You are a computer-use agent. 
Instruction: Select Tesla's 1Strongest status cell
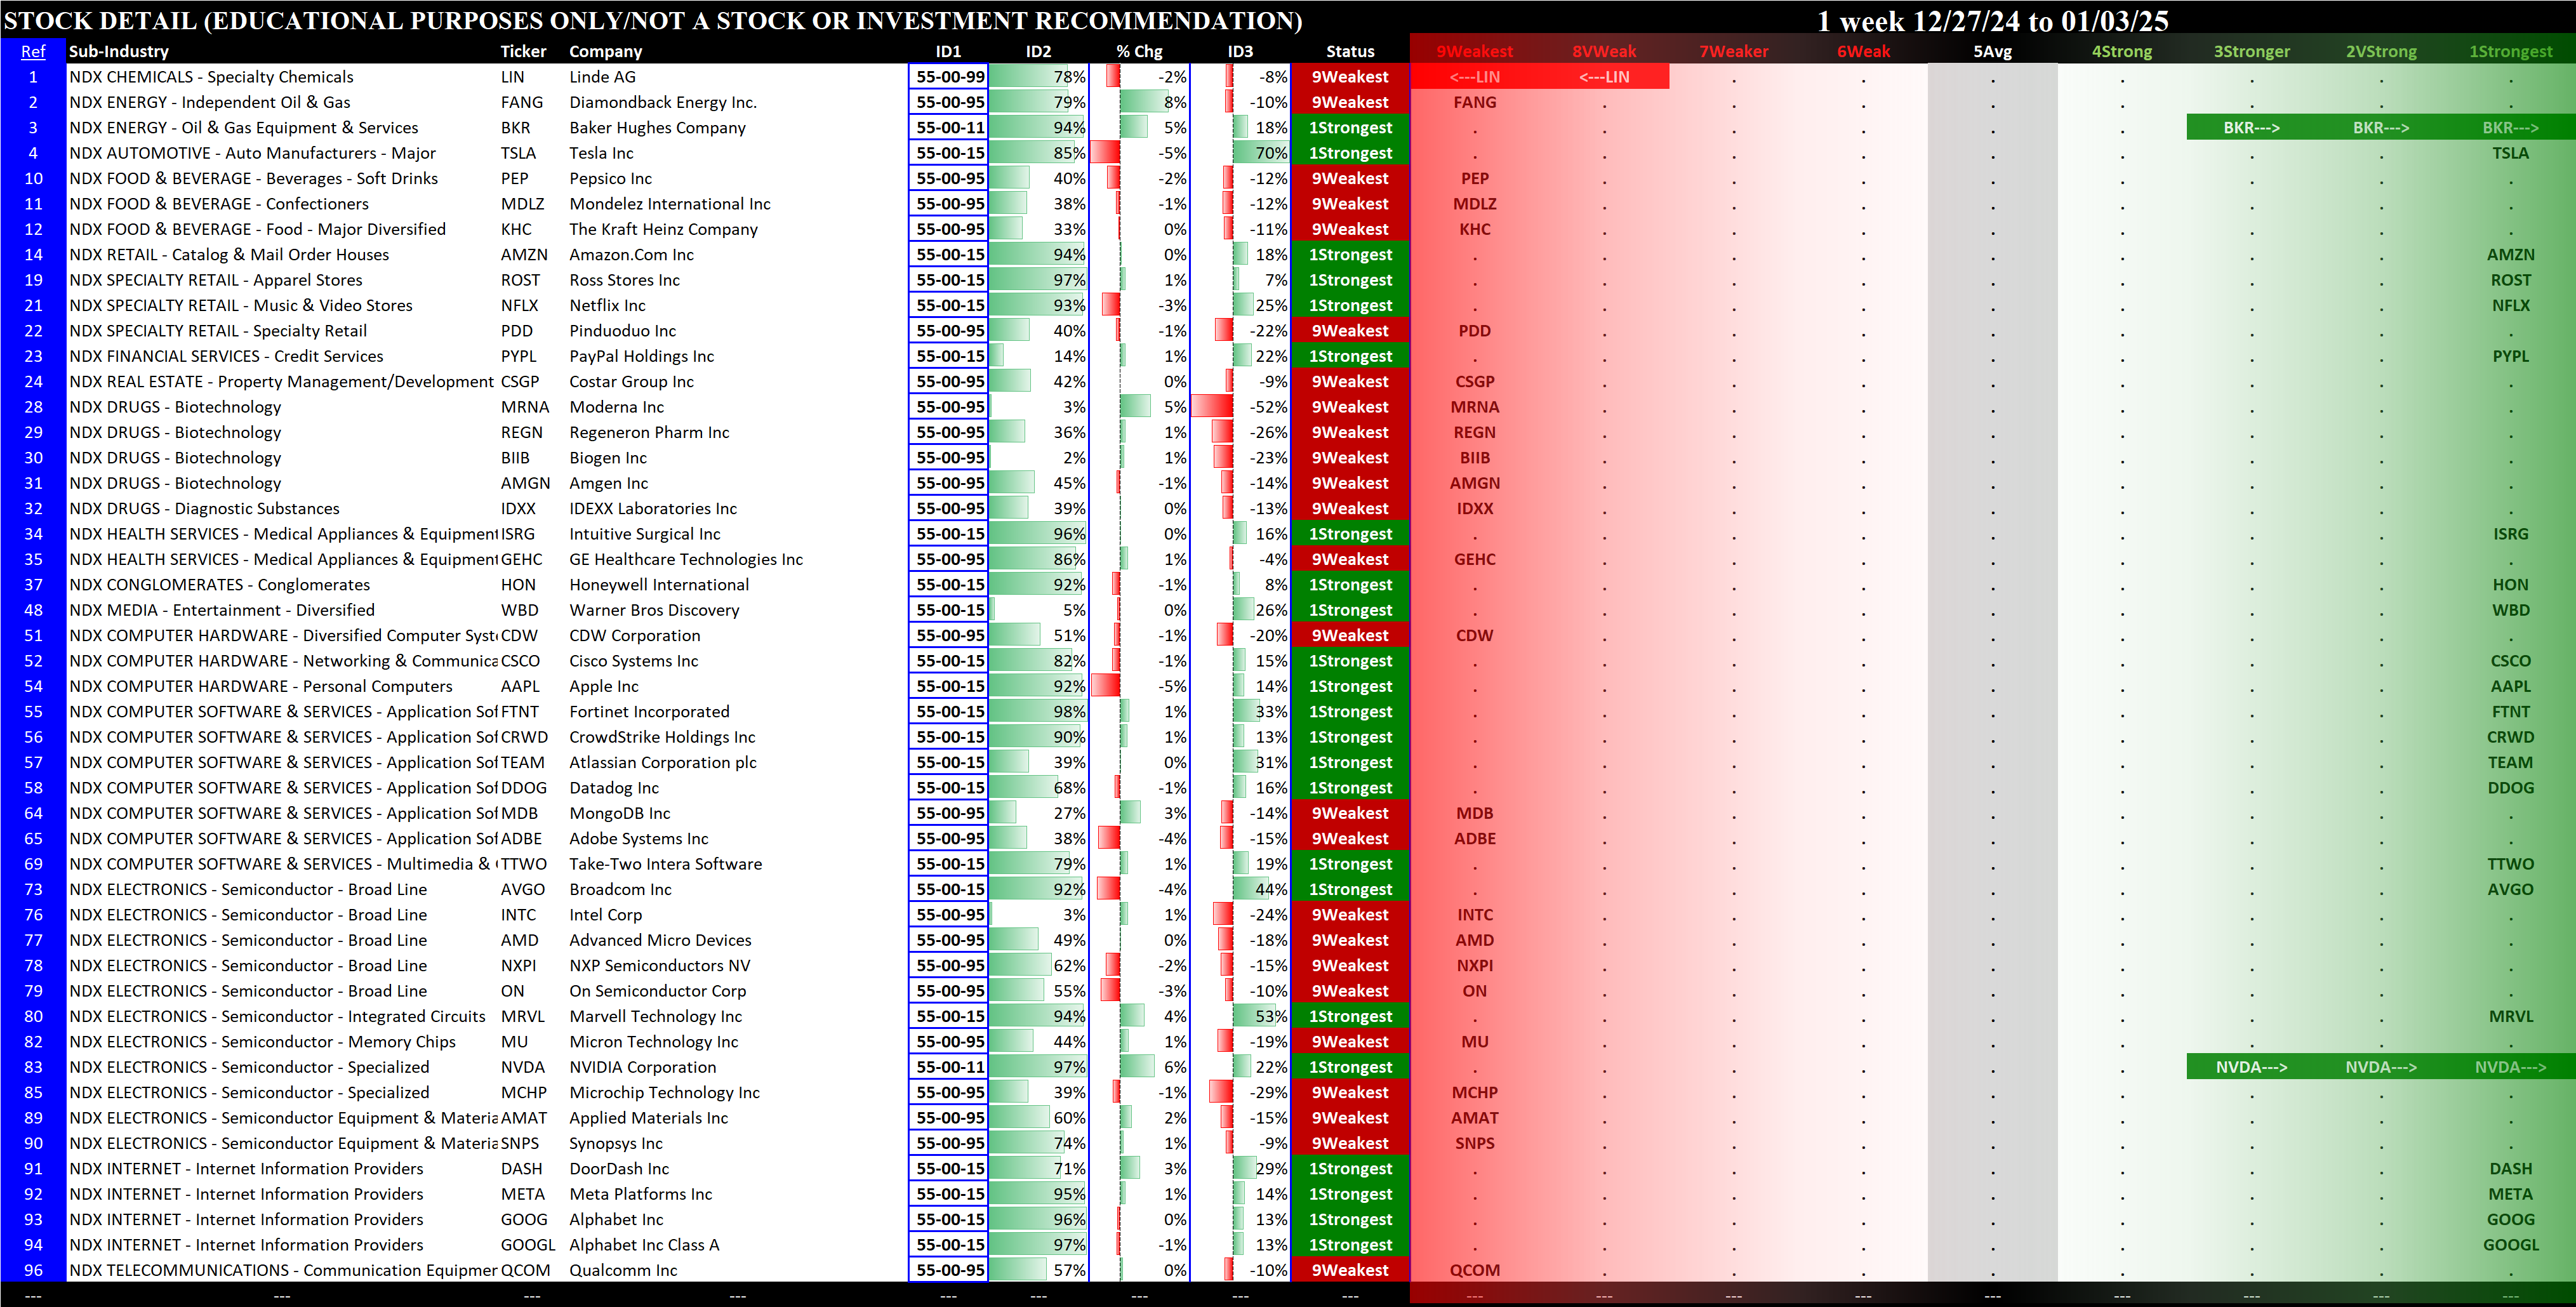tap(1350, 153)
